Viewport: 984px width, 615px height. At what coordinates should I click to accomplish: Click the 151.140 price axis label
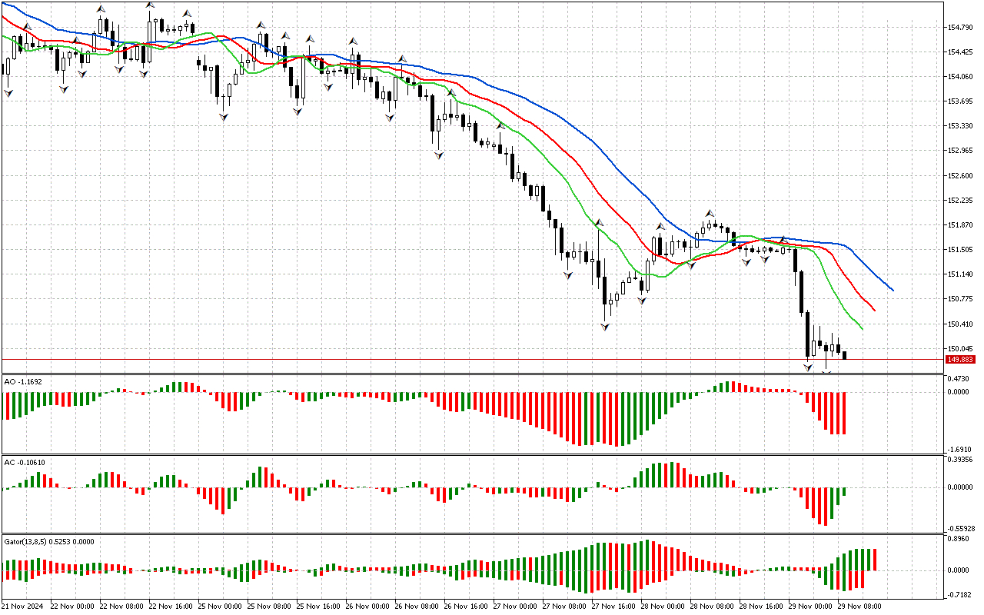tap(962, 274)
